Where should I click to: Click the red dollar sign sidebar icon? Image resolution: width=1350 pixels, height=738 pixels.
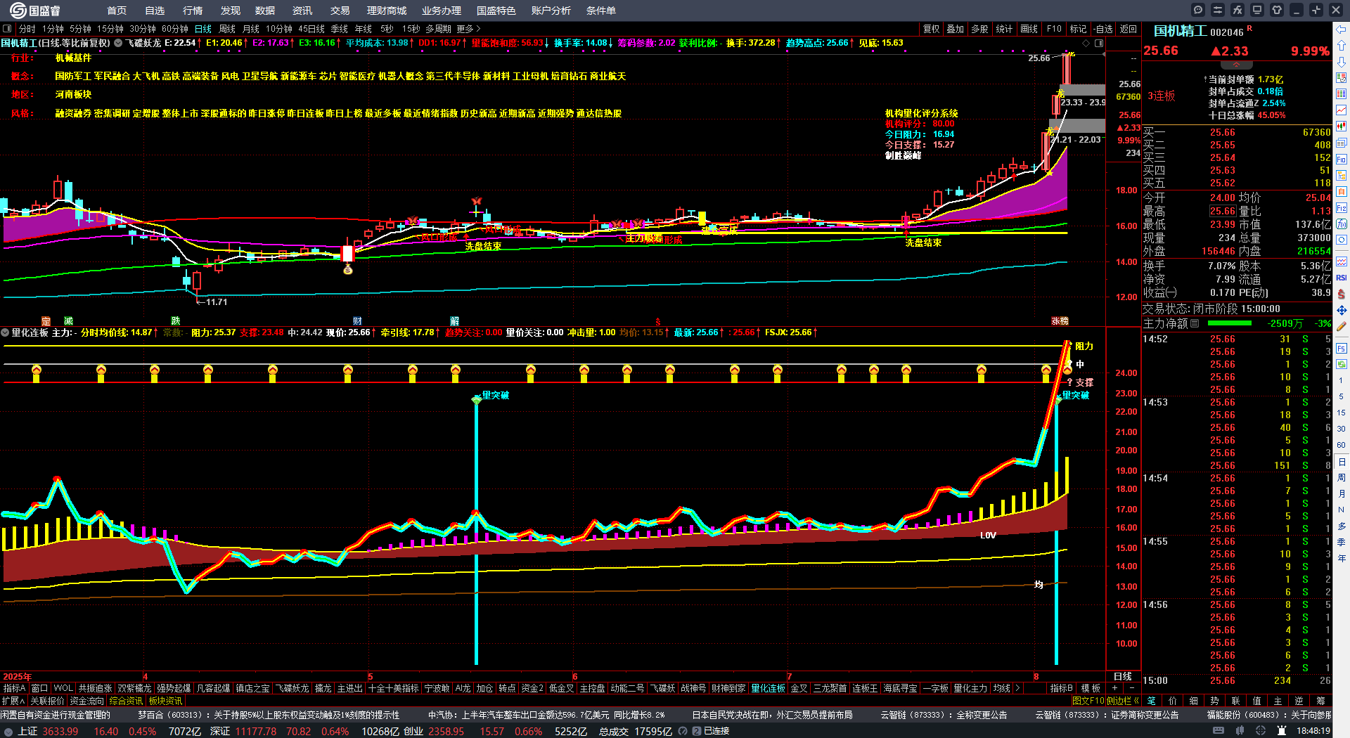pos(1342,294)
